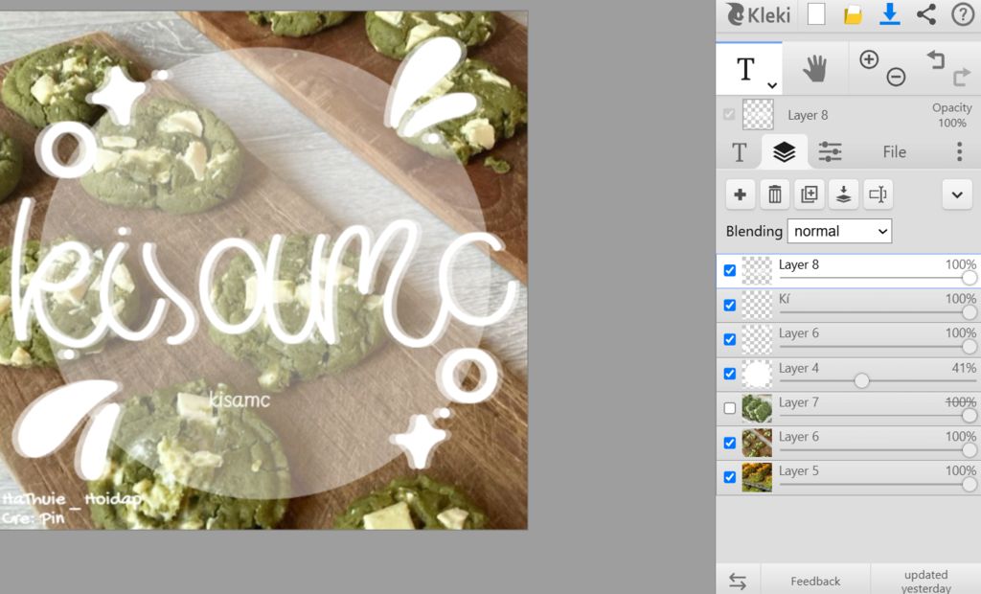Delete layer using trash icon
The height and width of the screenshot is (594, 981).
[x=774, y=194]
